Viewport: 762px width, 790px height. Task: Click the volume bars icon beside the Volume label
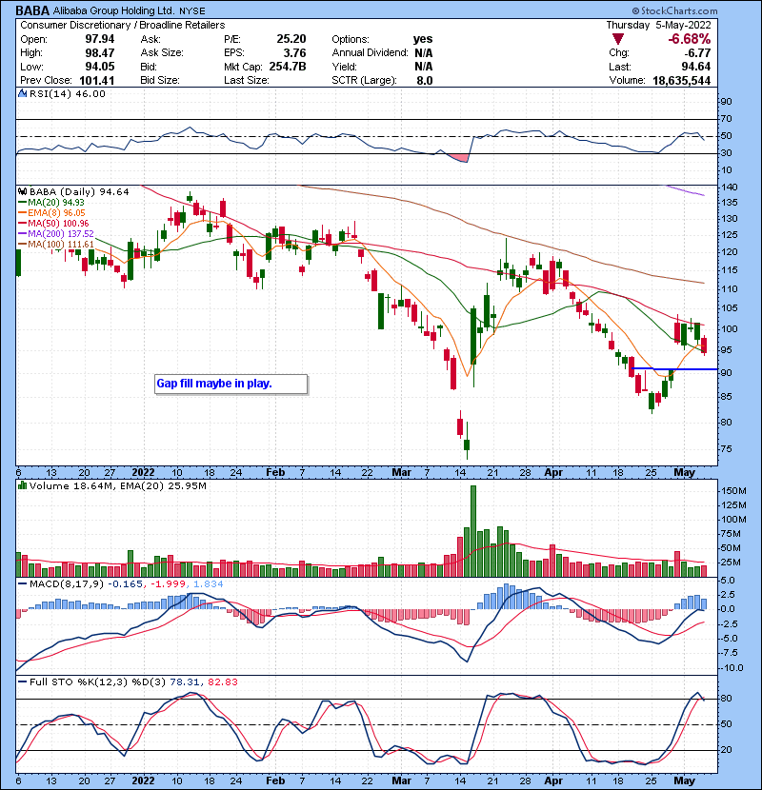click(x=22, y=485)
